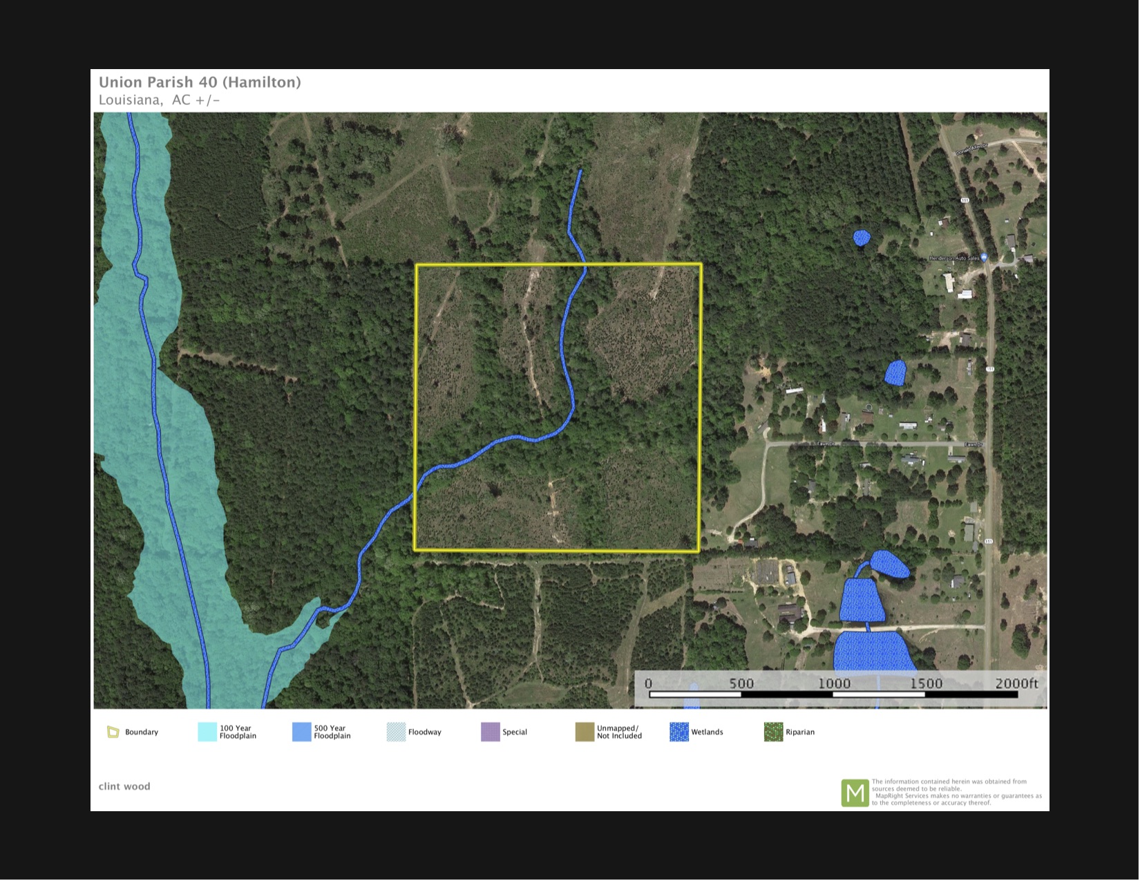Click the Floodway legend hatch icon

click(396, 732)
